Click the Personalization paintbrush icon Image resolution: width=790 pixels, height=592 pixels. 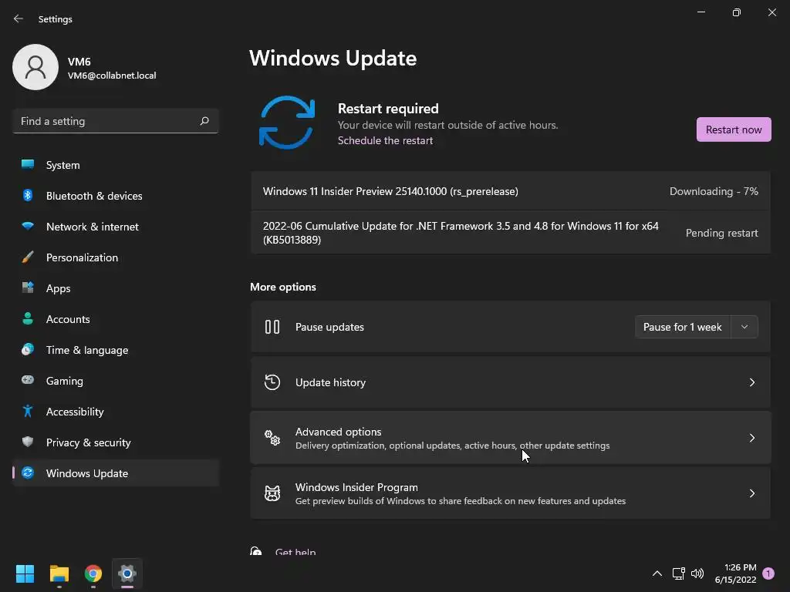(x=28, y=257)
